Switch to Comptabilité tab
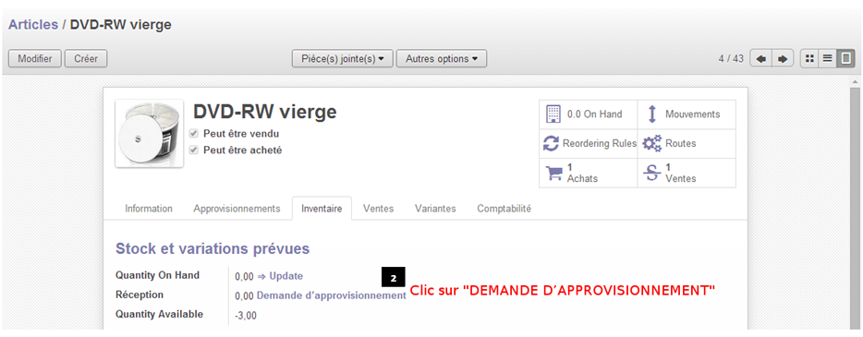Image resolution: width=863 pixels, height=337 pixels. (504, 209)
